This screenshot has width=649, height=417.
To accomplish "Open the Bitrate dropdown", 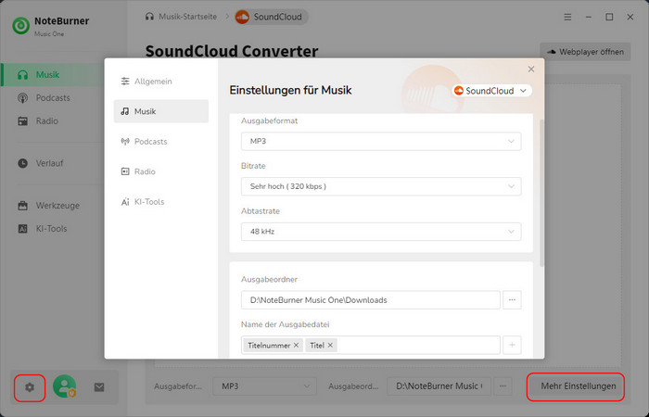I will coord(379,186).
